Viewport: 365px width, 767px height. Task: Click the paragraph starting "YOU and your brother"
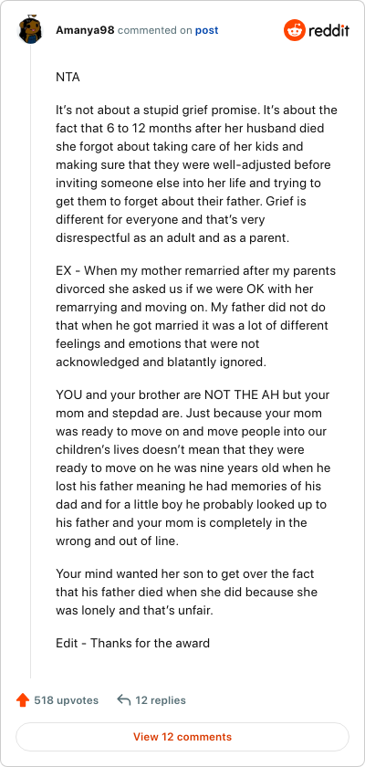click(x=193, y=468)
